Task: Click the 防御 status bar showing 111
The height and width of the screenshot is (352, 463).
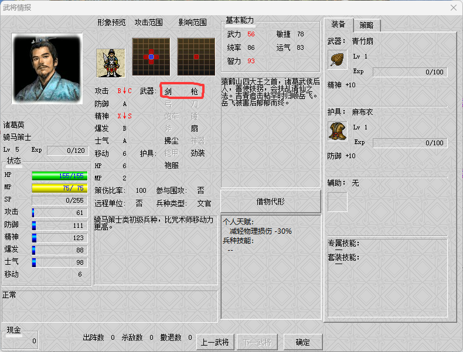Action: 60,225
